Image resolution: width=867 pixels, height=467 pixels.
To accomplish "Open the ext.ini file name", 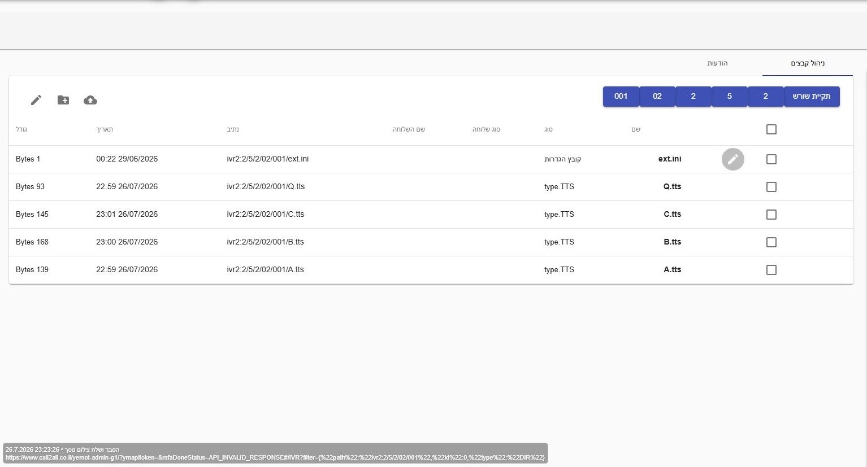I will pos(670,159).
